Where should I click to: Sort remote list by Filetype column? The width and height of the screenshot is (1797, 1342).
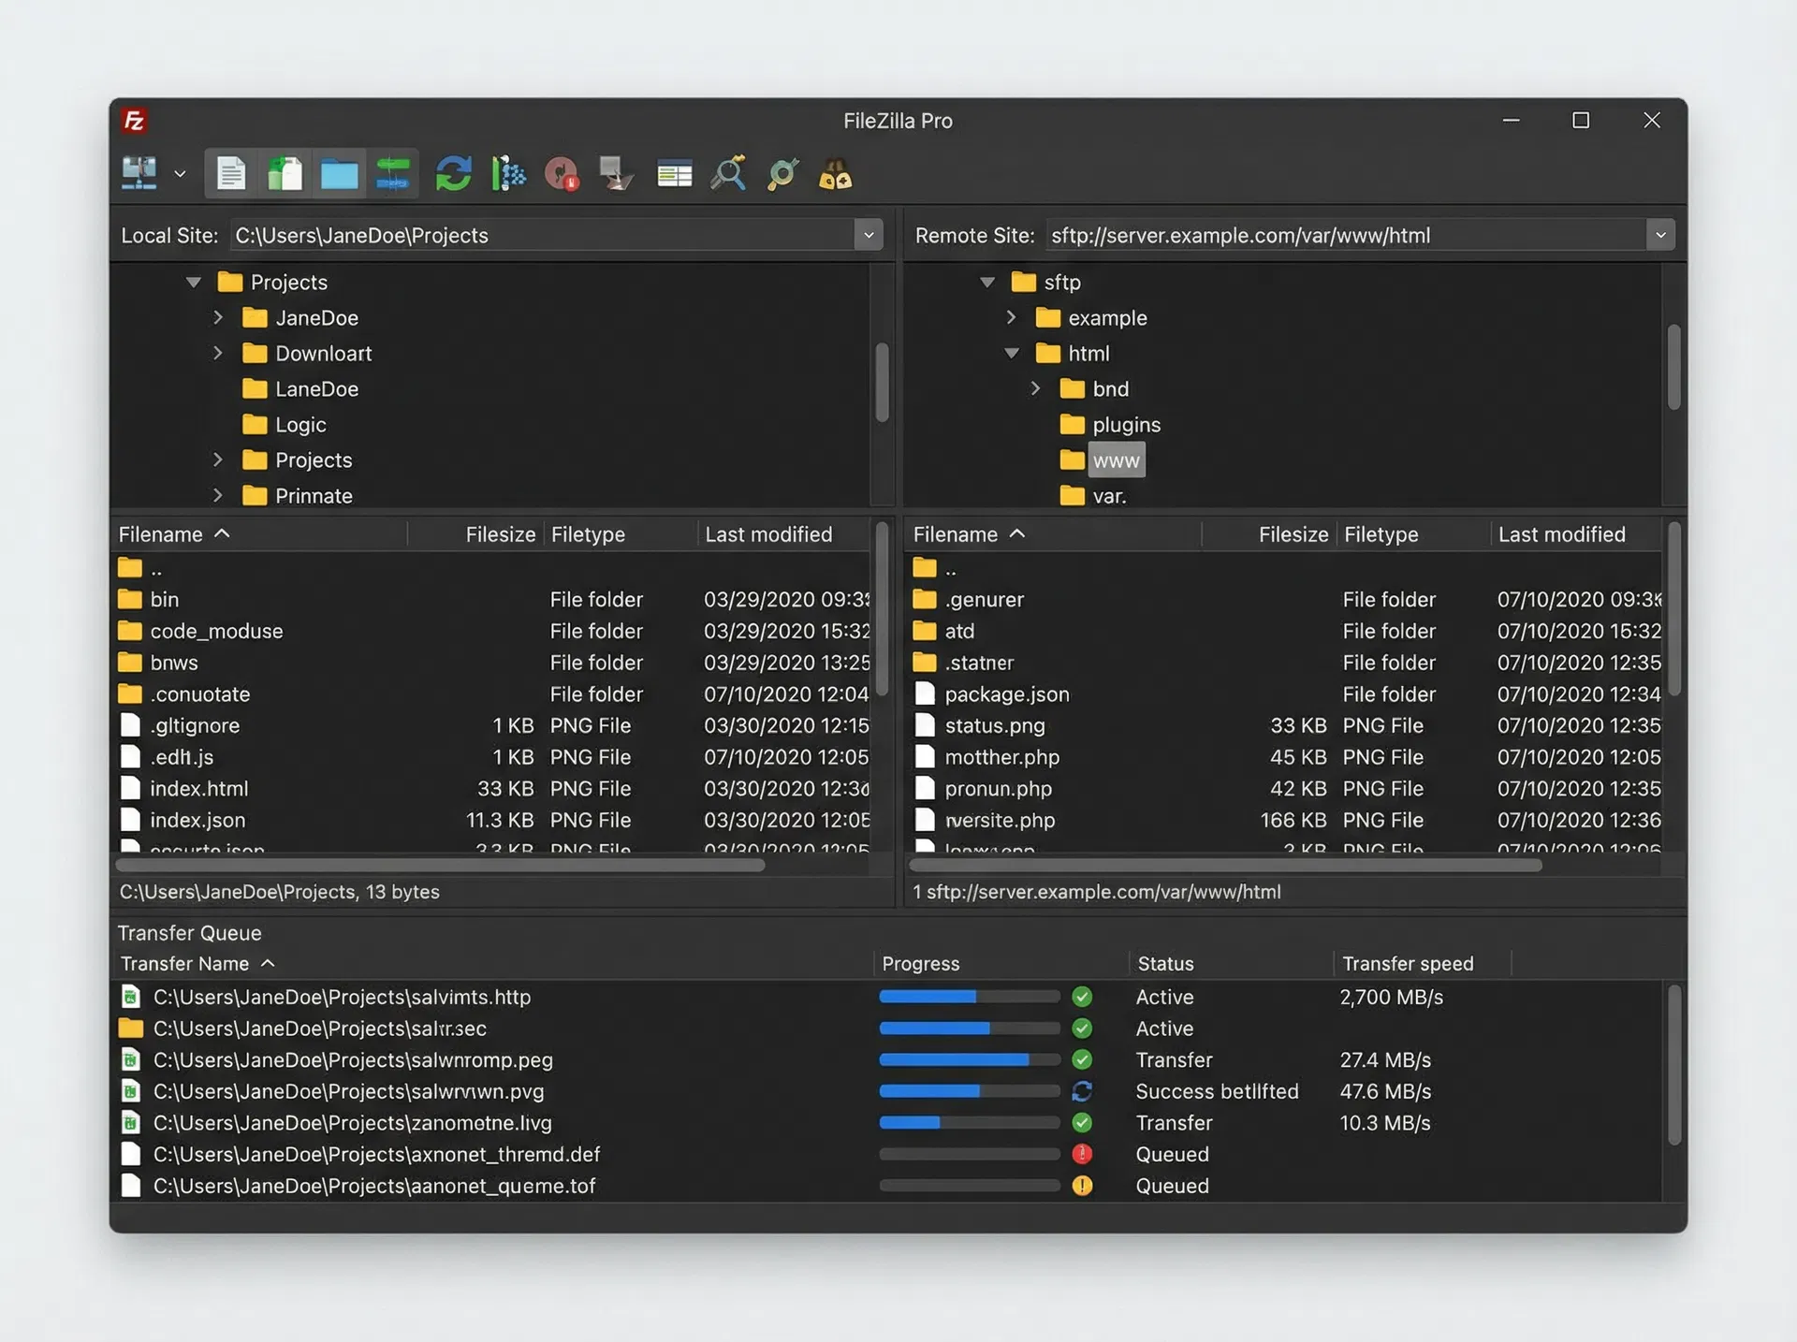coord(1381,534)
